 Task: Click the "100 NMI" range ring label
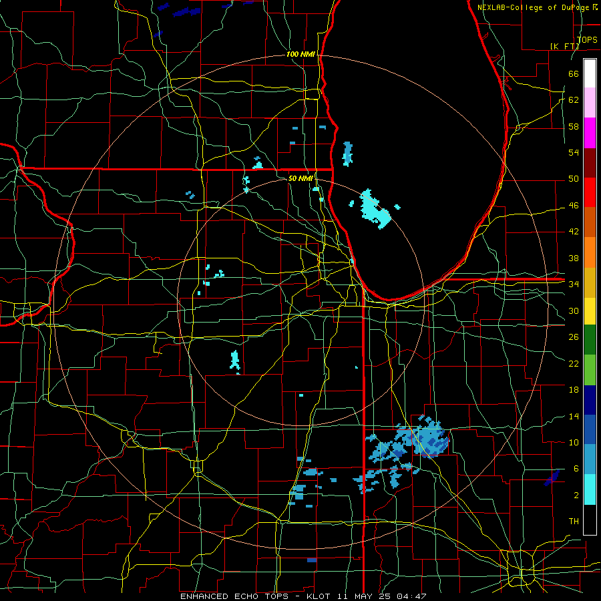(300, 55)
